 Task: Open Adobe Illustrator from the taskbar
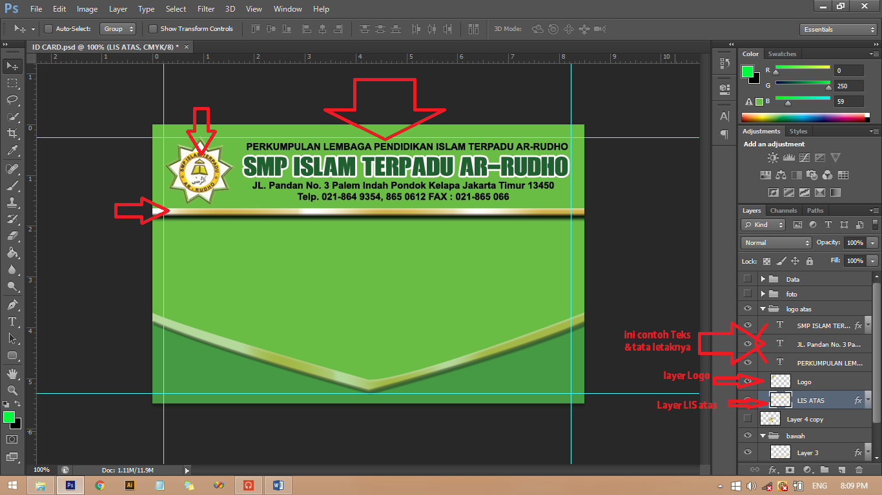click(129, 485)
